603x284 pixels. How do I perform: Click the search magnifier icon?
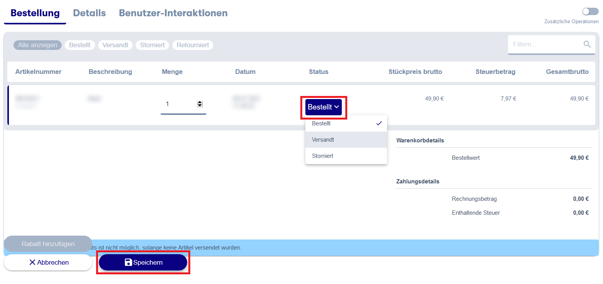587,44
